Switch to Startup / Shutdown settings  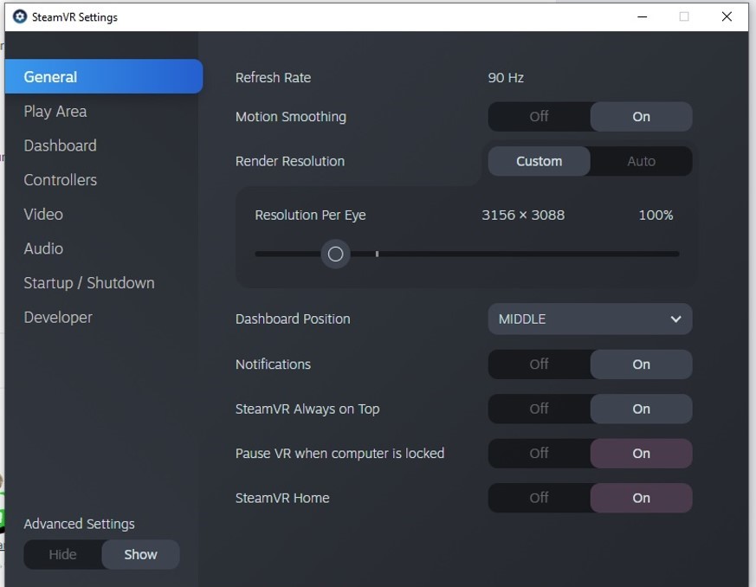pyautogui.click(x=89, y=282)
